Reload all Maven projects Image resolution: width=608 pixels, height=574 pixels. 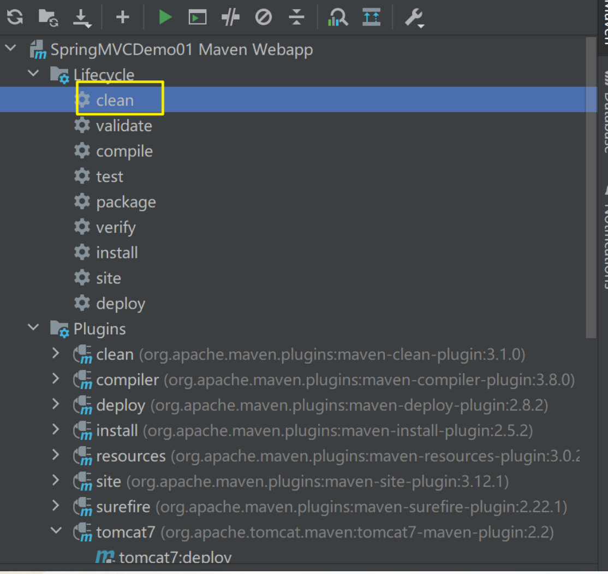tap(15, 17)
